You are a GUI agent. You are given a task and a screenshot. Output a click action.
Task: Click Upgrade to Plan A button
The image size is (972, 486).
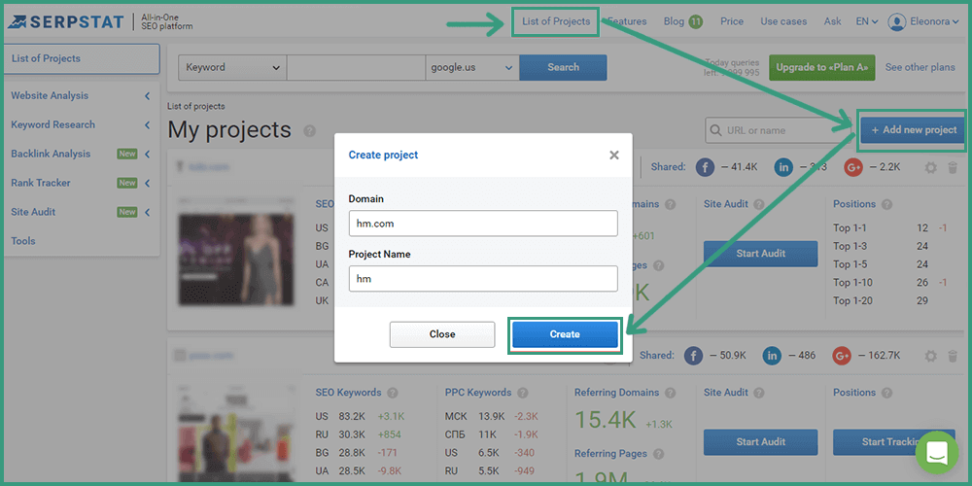coord(822,68)
